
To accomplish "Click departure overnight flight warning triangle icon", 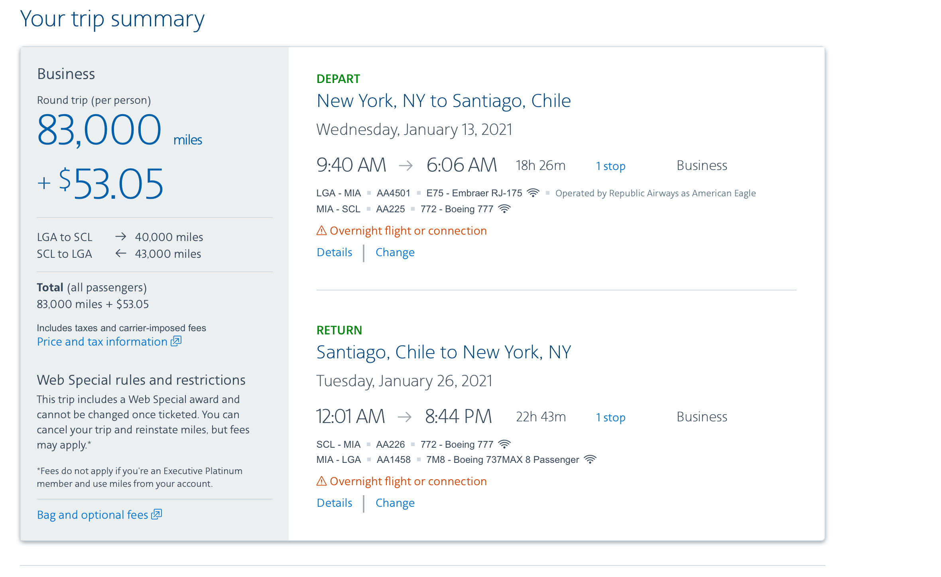I will pos(321,231).
